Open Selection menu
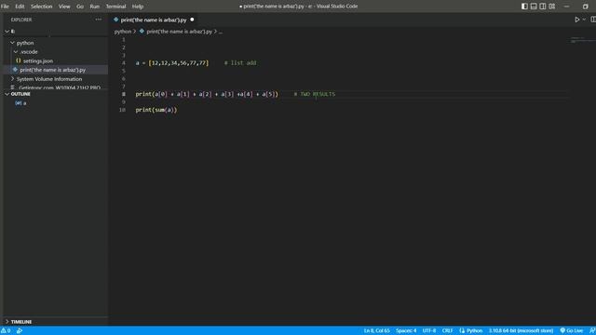 pos(41,7)
